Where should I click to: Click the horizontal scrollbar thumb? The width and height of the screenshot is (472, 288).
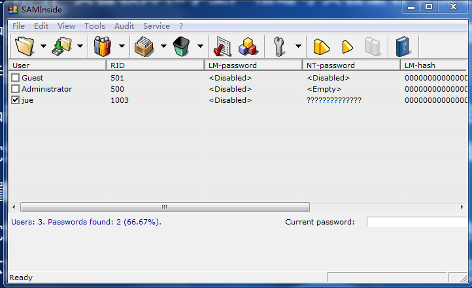point(165,207)
